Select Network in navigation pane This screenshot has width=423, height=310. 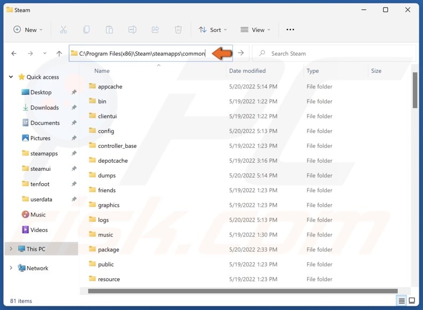pos(37,268)
